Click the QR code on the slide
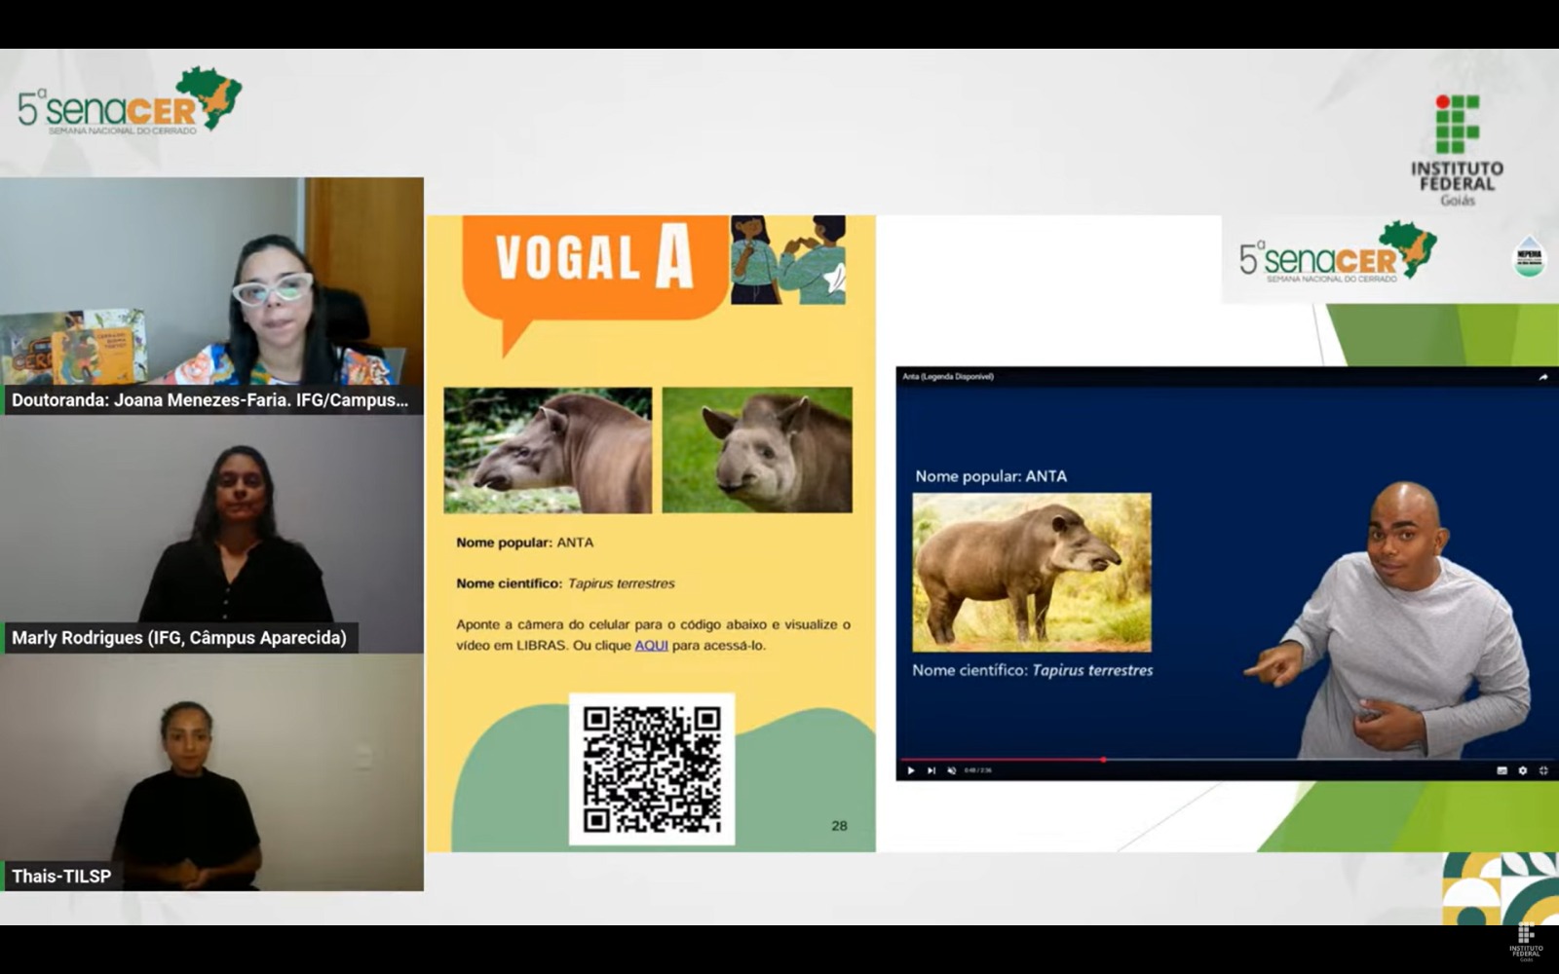Screen dimensions: 1559x974 point(652,768)
